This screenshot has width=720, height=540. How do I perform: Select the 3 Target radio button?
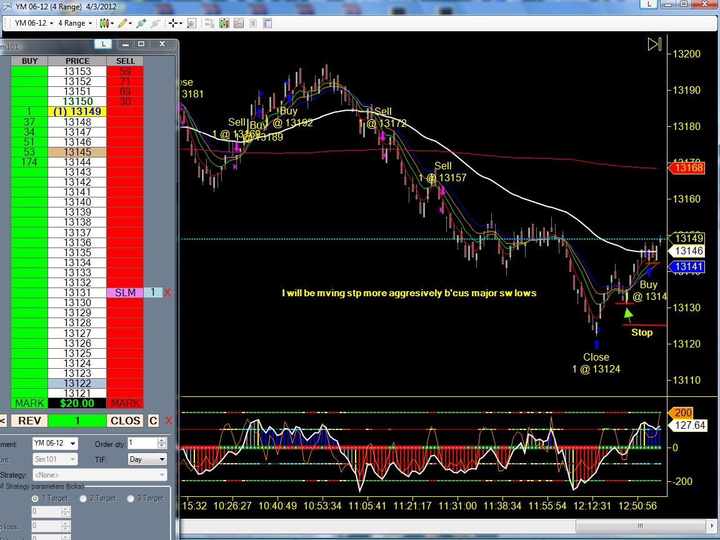(x=131, y=498)
